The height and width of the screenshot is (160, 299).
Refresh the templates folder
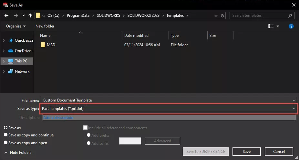click(x=222, y=16)
